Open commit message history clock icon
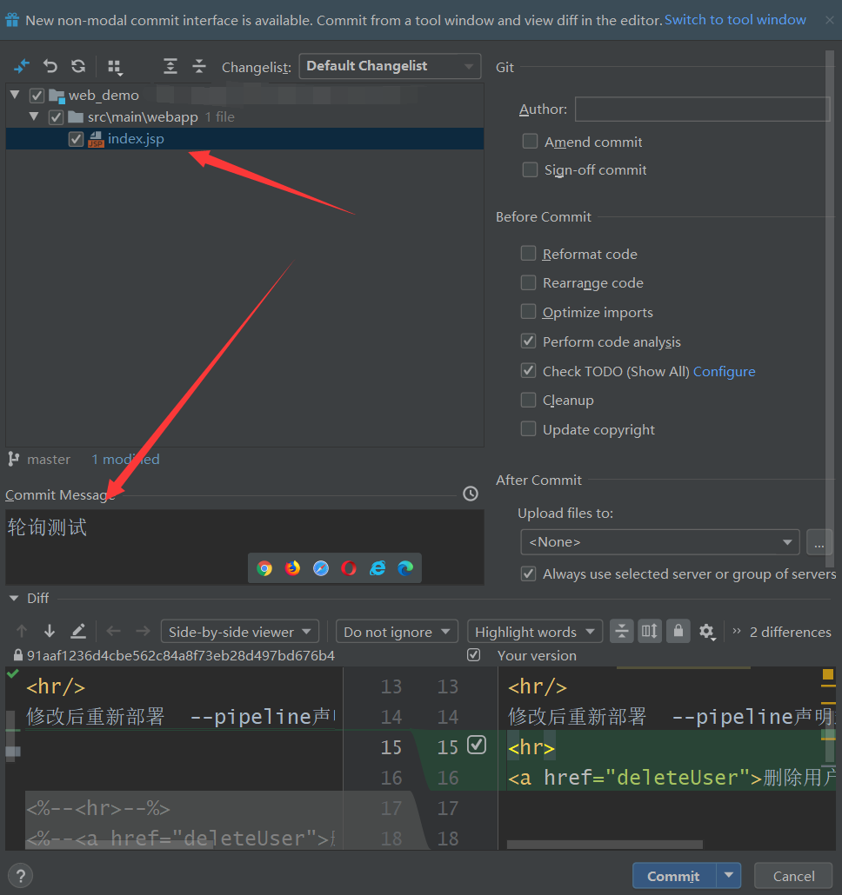Image resolution: width=842 pixels, height=895 pixels. click(x=470, y=494)
